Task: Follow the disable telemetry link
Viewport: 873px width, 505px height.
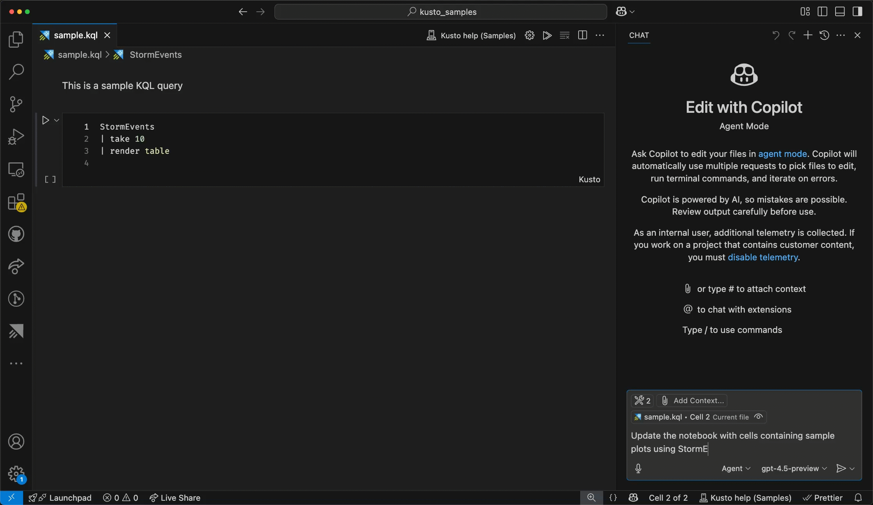Action: [763, 257]
